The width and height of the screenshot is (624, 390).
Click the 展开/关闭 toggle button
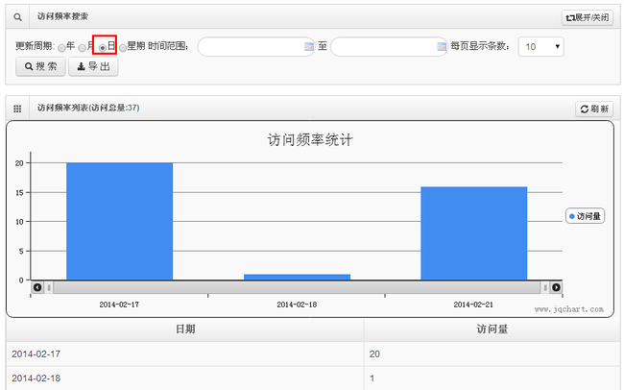coord(588,17)
